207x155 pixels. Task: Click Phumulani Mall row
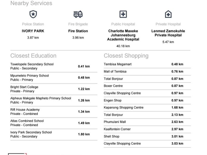coord(147,122)
